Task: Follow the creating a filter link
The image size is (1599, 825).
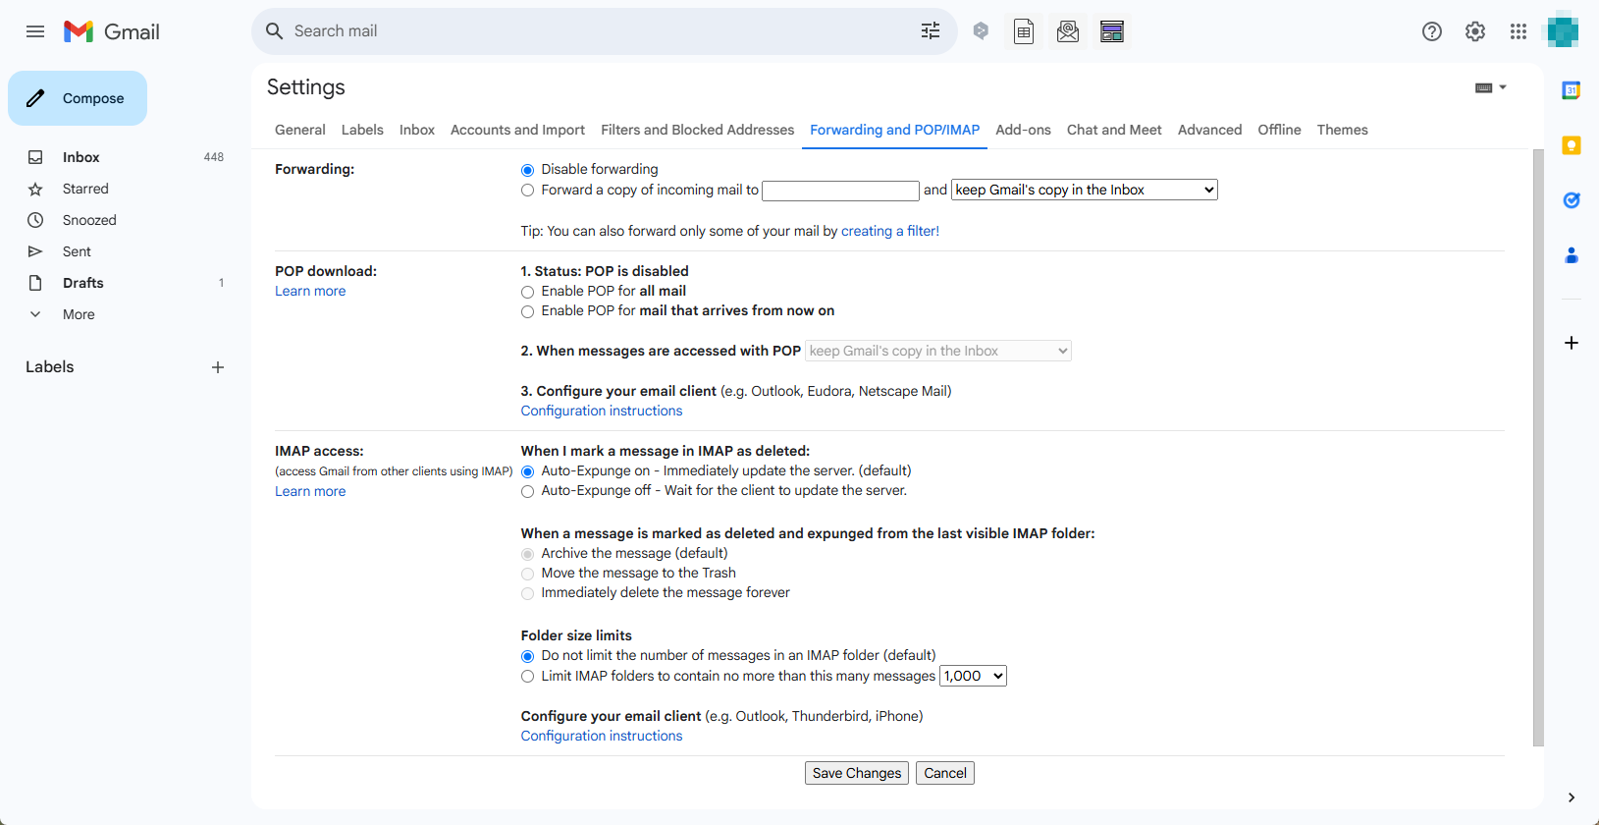Action: coord(888,231)
